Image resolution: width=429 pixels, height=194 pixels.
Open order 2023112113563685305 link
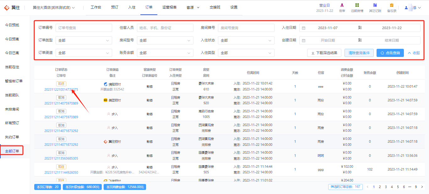(61, 158)
